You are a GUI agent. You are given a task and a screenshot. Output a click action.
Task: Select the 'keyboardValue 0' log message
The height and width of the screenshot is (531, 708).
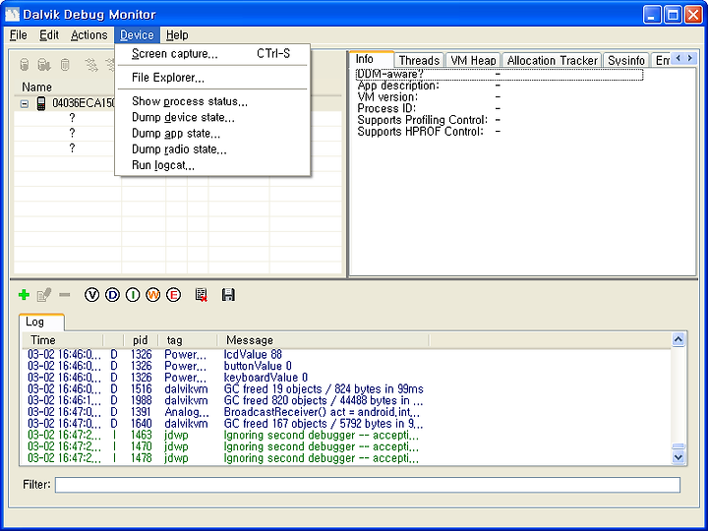click(265, 378)
